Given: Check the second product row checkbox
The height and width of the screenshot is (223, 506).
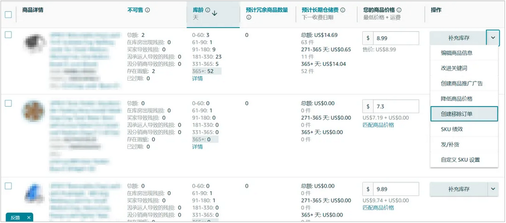Looking at the screenshot, I should tap(8, 103).
